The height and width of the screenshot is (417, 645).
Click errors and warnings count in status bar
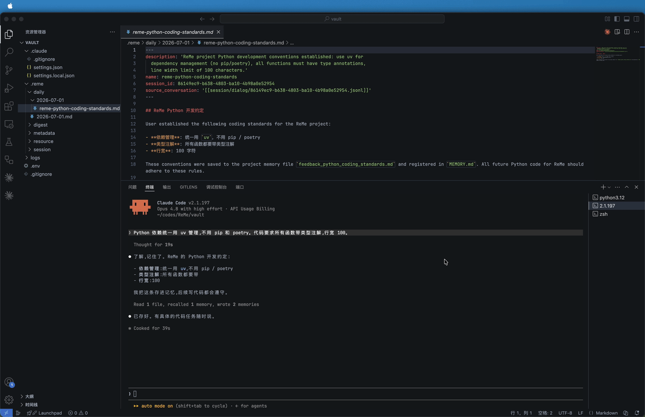coord(78,413)
